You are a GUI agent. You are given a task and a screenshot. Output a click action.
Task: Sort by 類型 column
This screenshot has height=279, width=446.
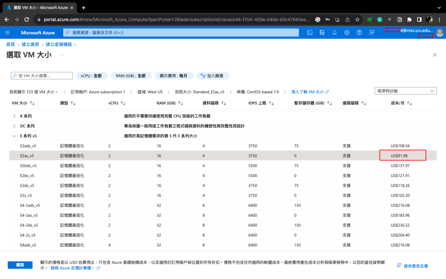[68, 103]
